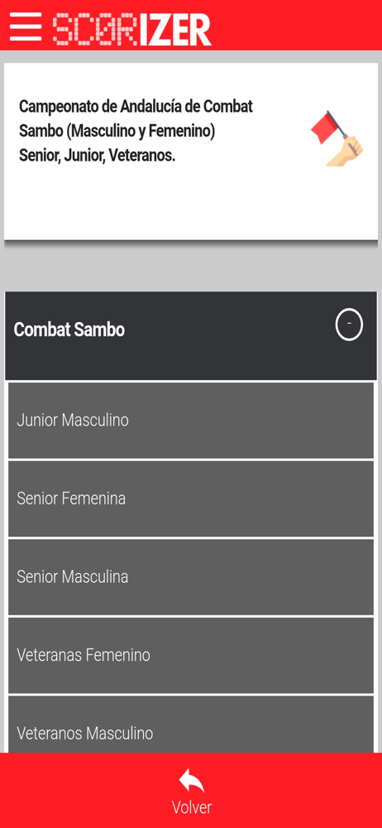Image resolution: width=382 pixels, height=828 pixels.
Task: Tap the Volver text label
Action: pos(192,807)
